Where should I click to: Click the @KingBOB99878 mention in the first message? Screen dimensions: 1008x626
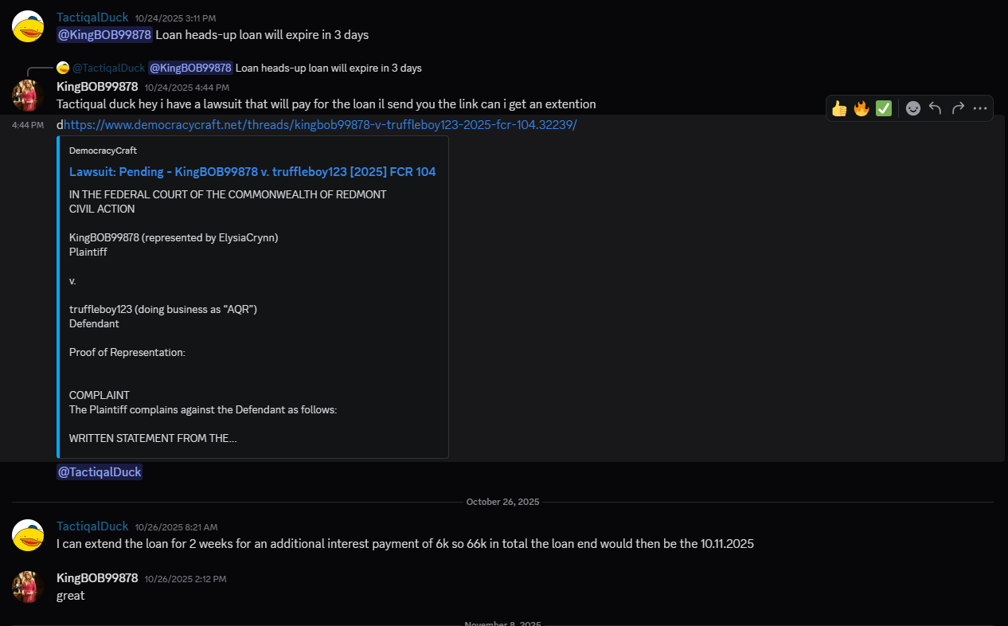(104, 34)
